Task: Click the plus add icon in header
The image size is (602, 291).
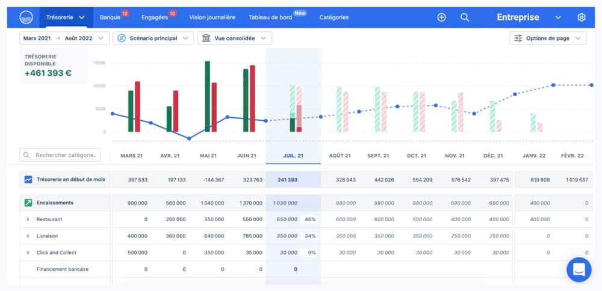Action: (441, 17)
